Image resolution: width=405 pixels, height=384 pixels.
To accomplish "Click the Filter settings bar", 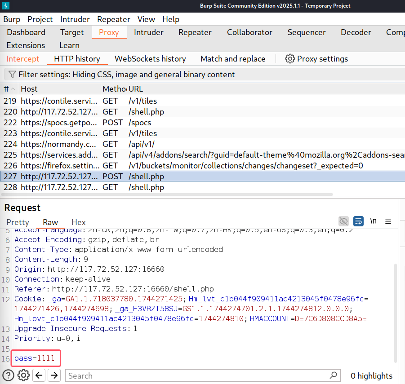I will pos(205,74).
